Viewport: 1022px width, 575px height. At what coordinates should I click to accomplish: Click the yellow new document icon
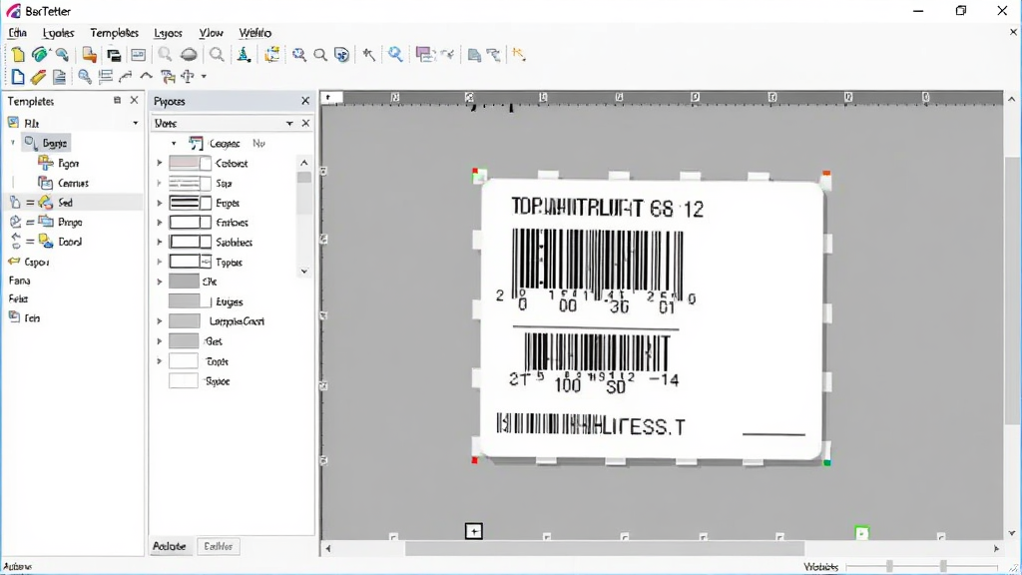point(18,55)
